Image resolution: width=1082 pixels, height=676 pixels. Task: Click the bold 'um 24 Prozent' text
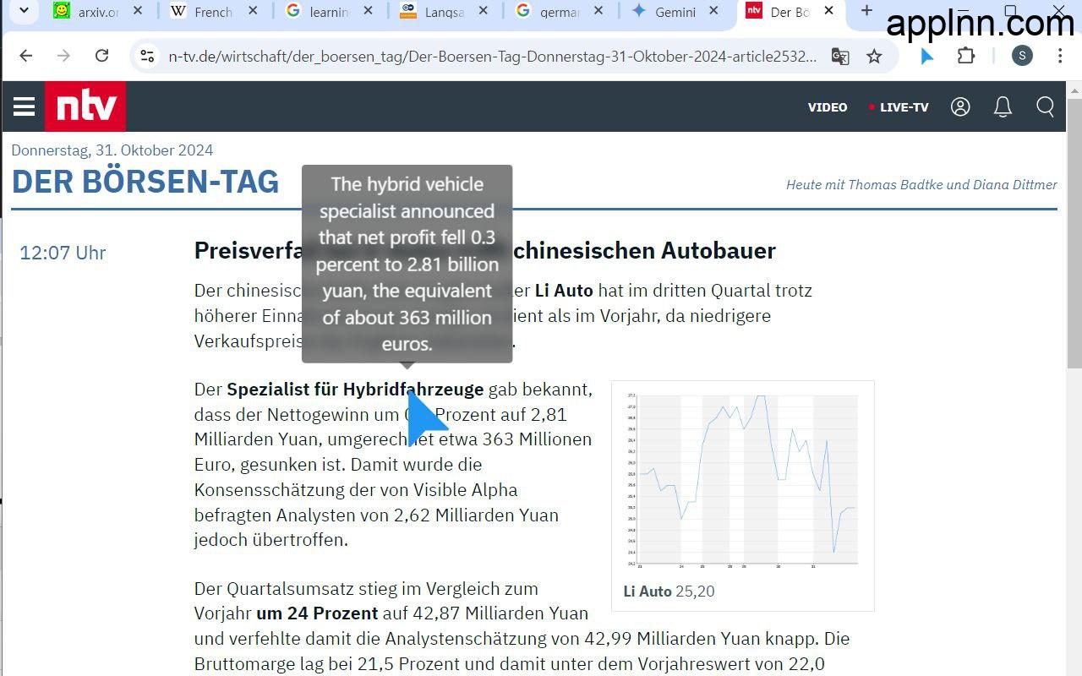[317, 613]
